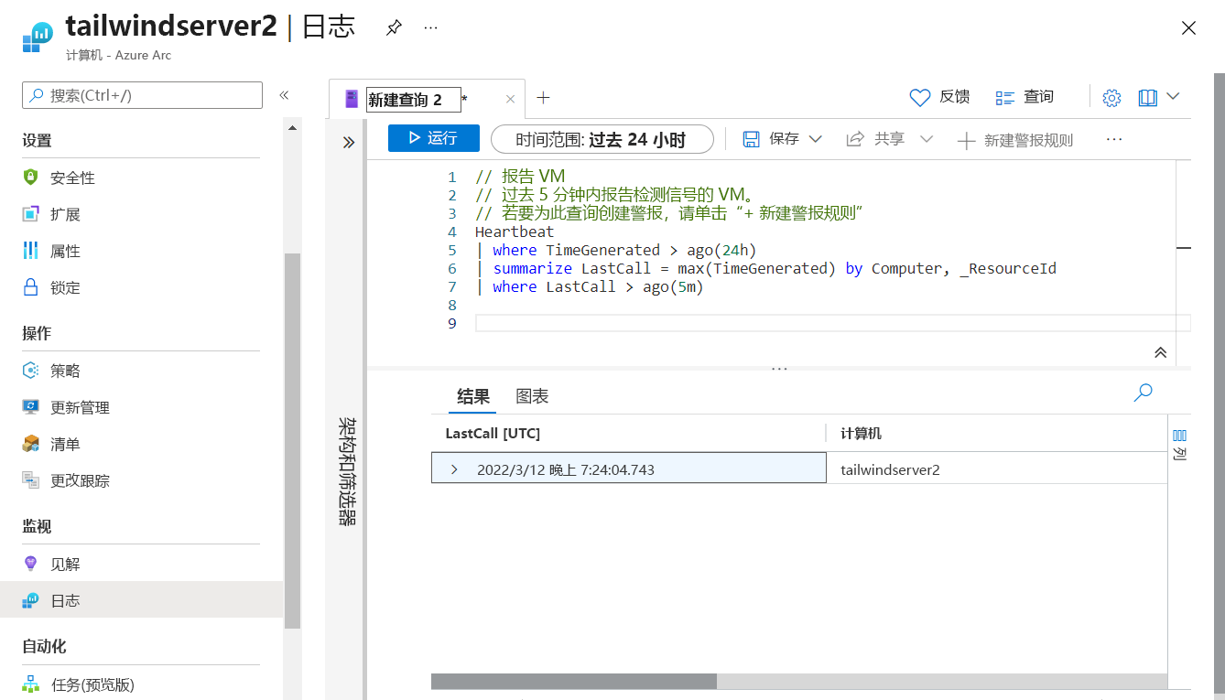1225x700 pixels.
Task: Collapse the left navigation menu
Action: click(284, 95)
